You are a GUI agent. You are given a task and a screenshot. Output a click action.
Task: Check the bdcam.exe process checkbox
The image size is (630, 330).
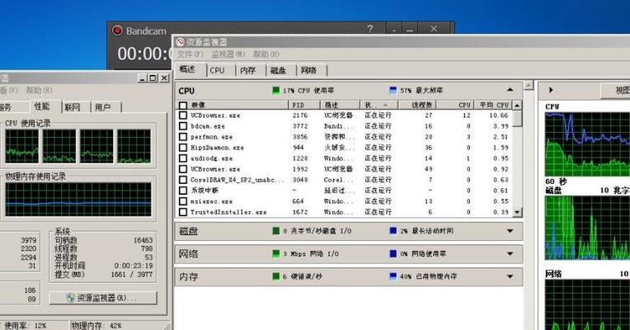[x=183, y=126]
